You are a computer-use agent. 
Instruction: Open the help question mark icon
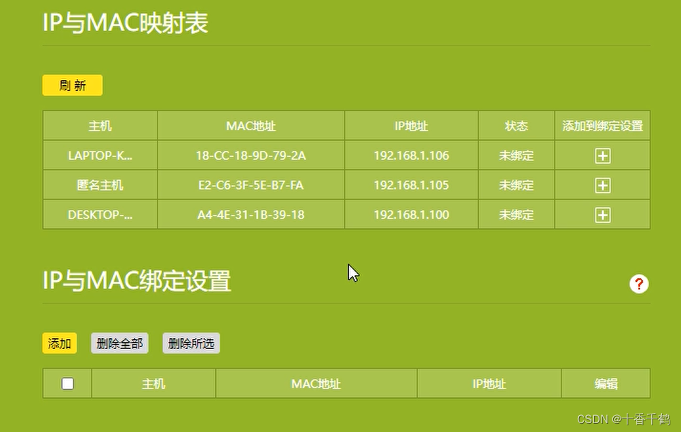pyautogui.click(x=638, y=284)
